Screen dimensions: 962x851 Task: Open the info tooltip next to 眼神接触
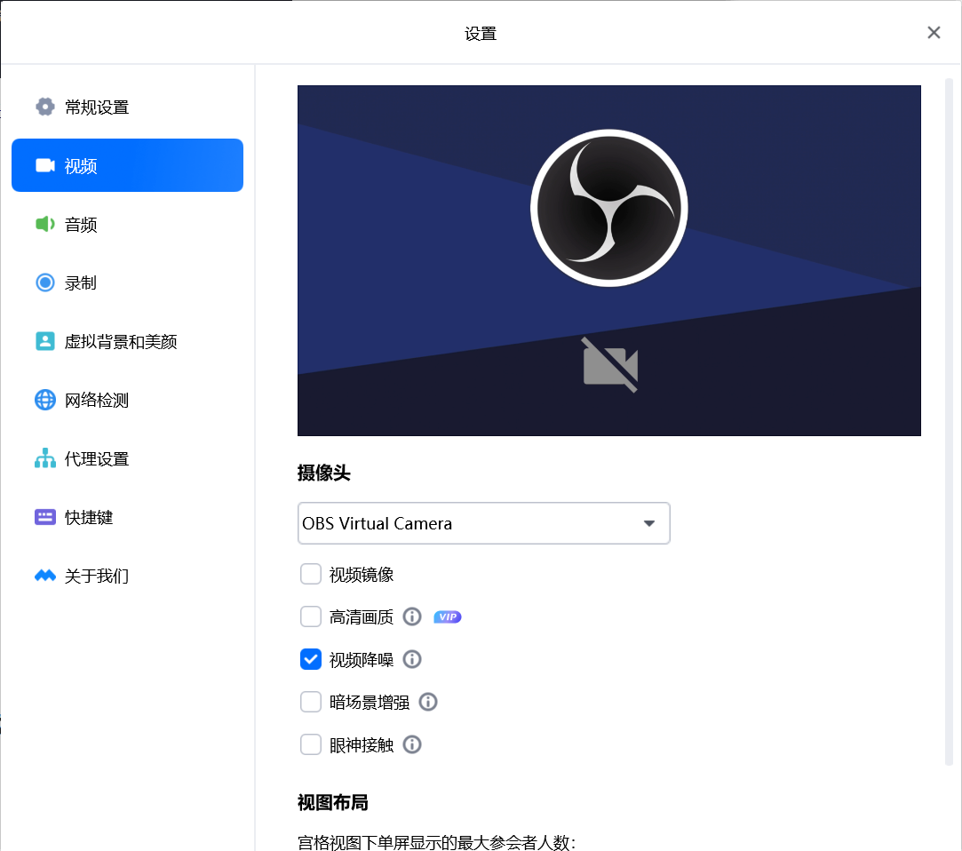[411, 744]
